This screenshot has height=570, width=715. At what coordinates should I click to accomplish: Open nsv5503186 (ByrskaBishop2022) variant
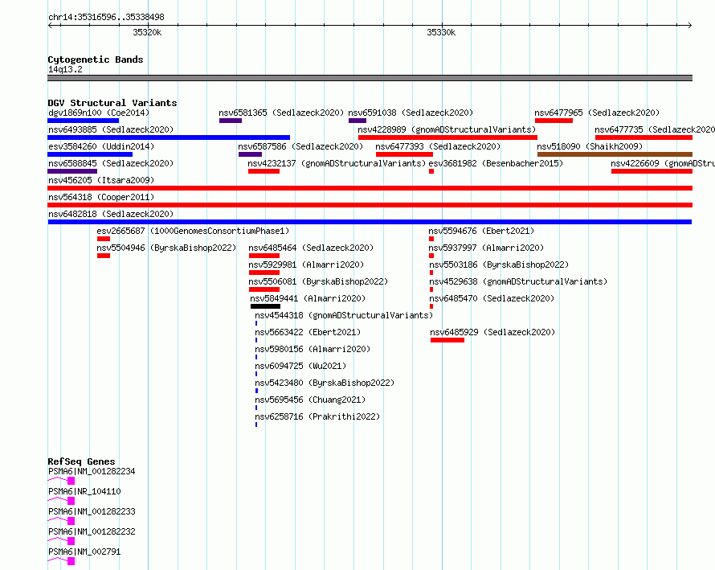click(x=499, y=264)
